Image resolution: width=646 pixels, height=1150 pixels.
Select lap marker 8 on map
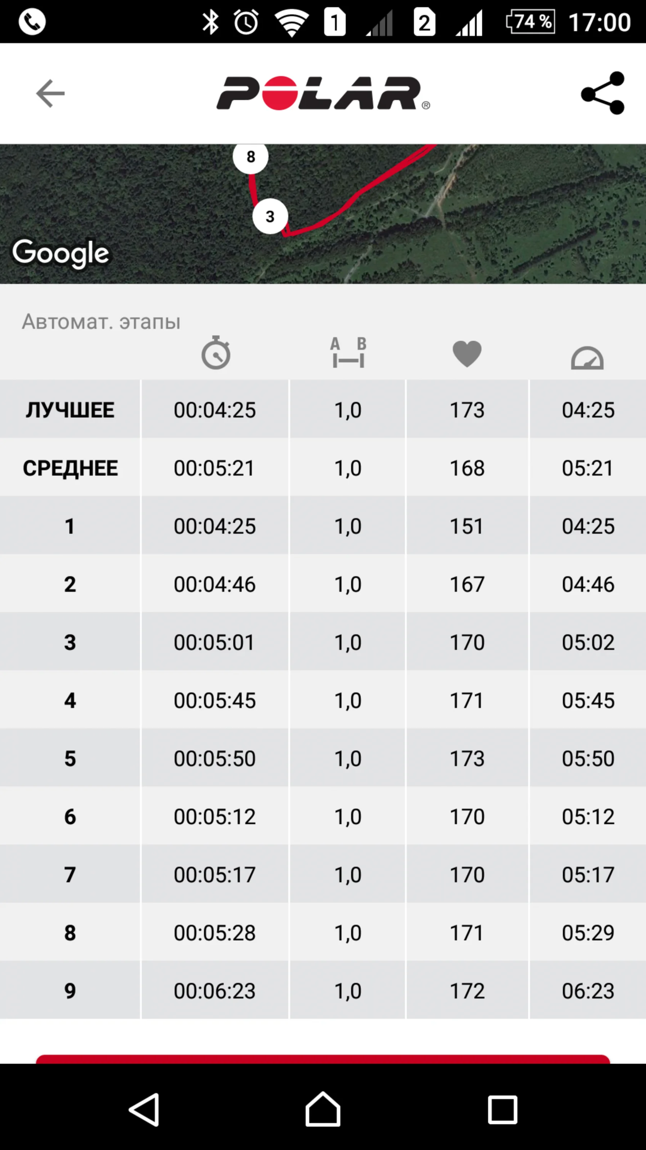click(x=250, y=157)
